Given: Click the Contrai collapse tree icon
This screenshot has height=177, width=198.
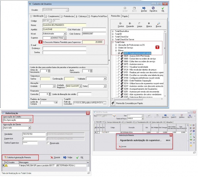Looking at the screenshot, I should [121, 24].
